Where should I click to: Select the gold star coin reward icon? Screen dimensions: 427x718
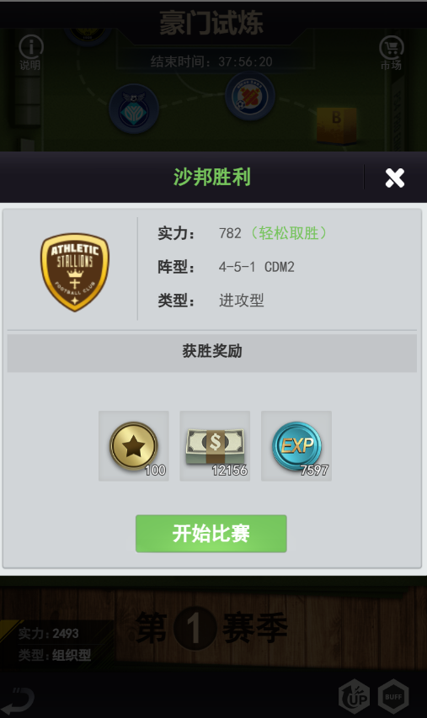[x=134, y=446]
